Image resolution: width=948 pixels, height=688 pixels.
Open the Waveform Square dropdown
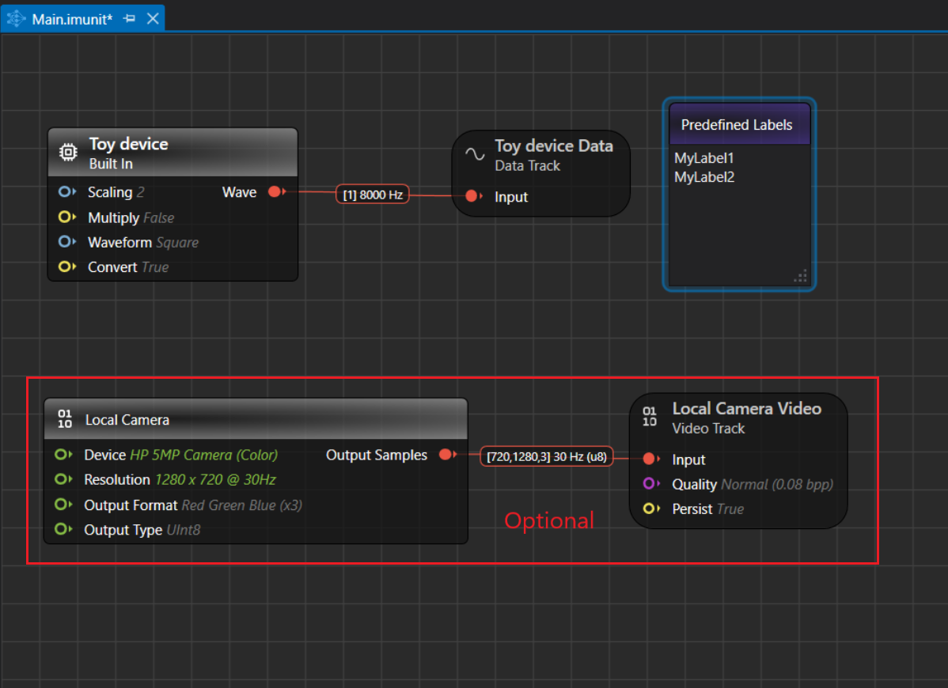point(176,243)
